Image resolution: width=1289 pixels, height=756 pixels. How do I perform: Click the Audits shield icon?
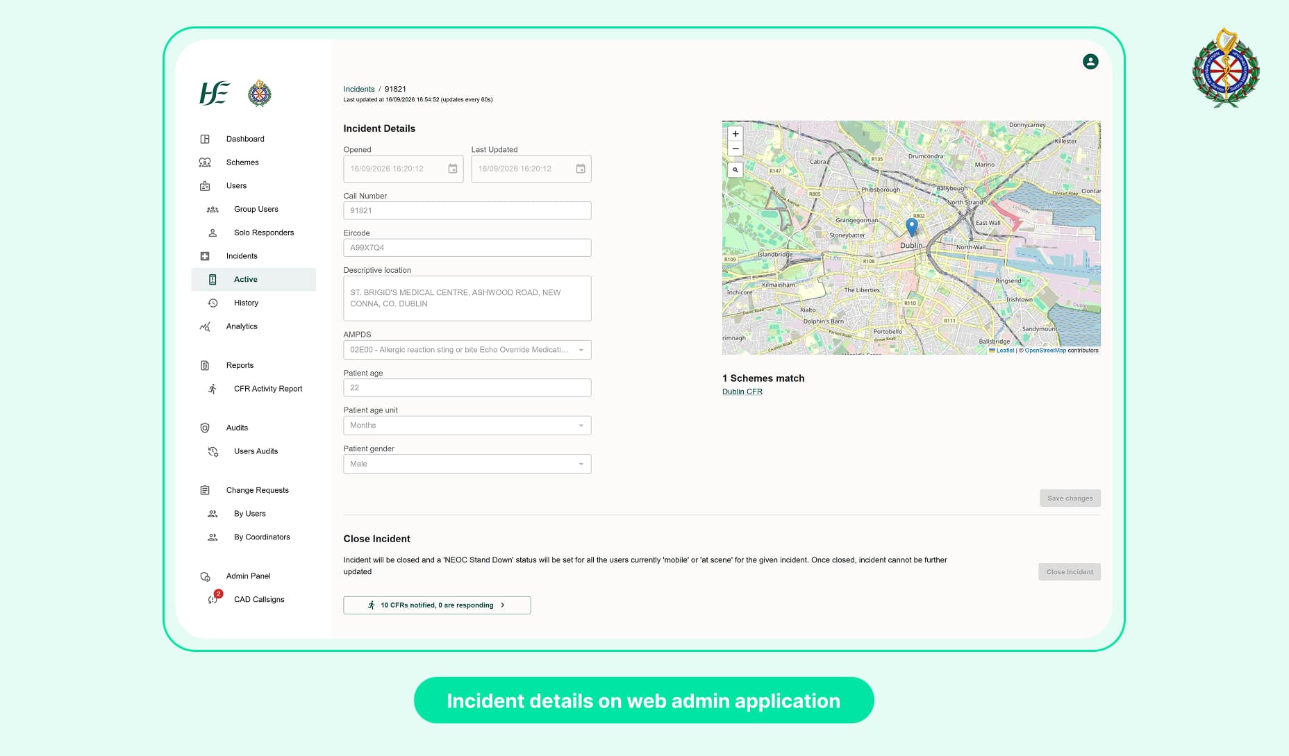205,428
